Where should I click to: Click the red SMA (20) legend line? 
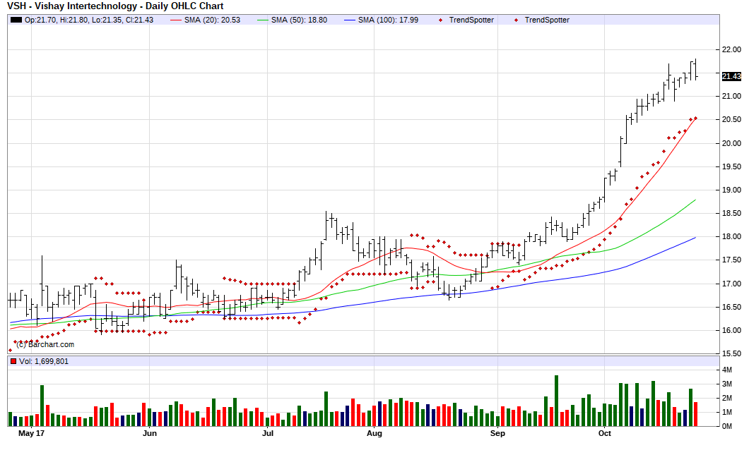tap(176, 20)
